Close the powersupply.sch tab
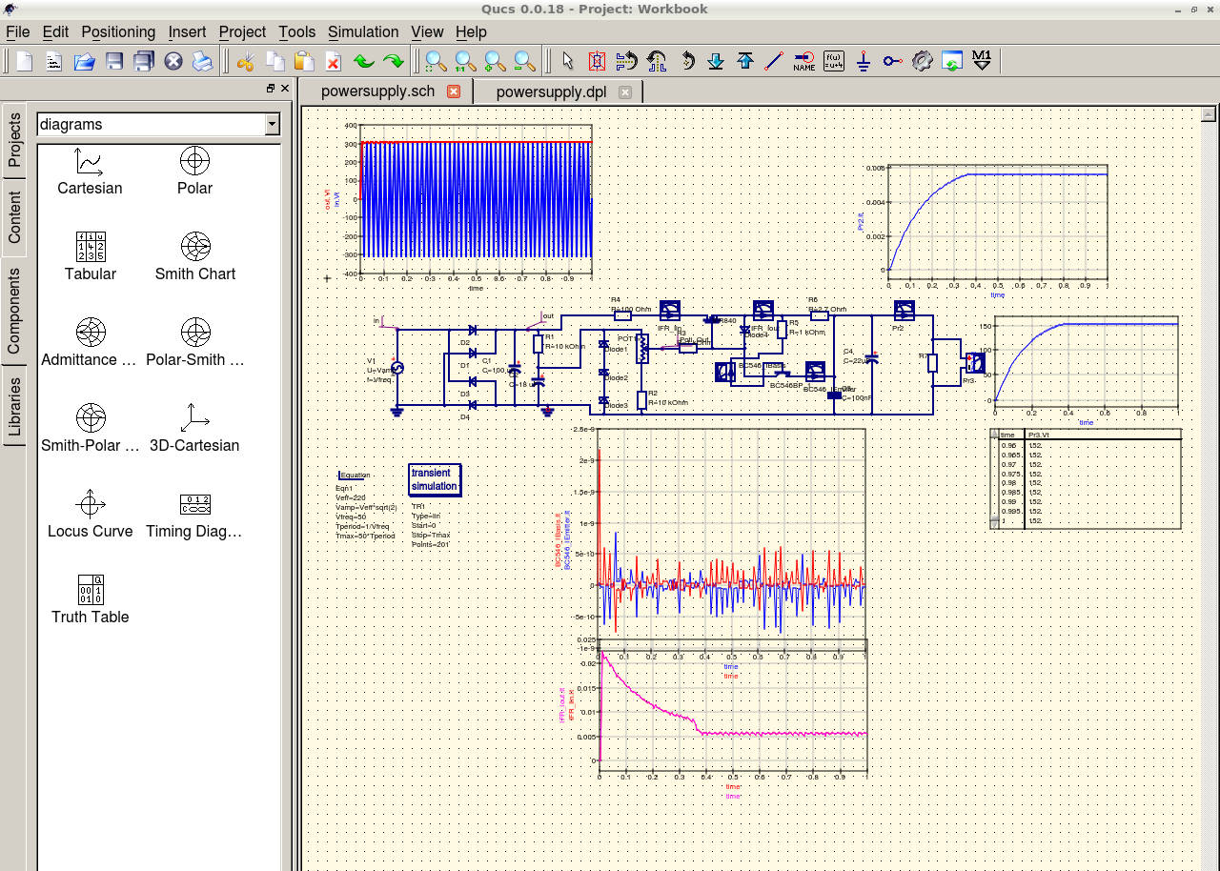This screenshot has width=1220, height=871. (x=454, y=91)
